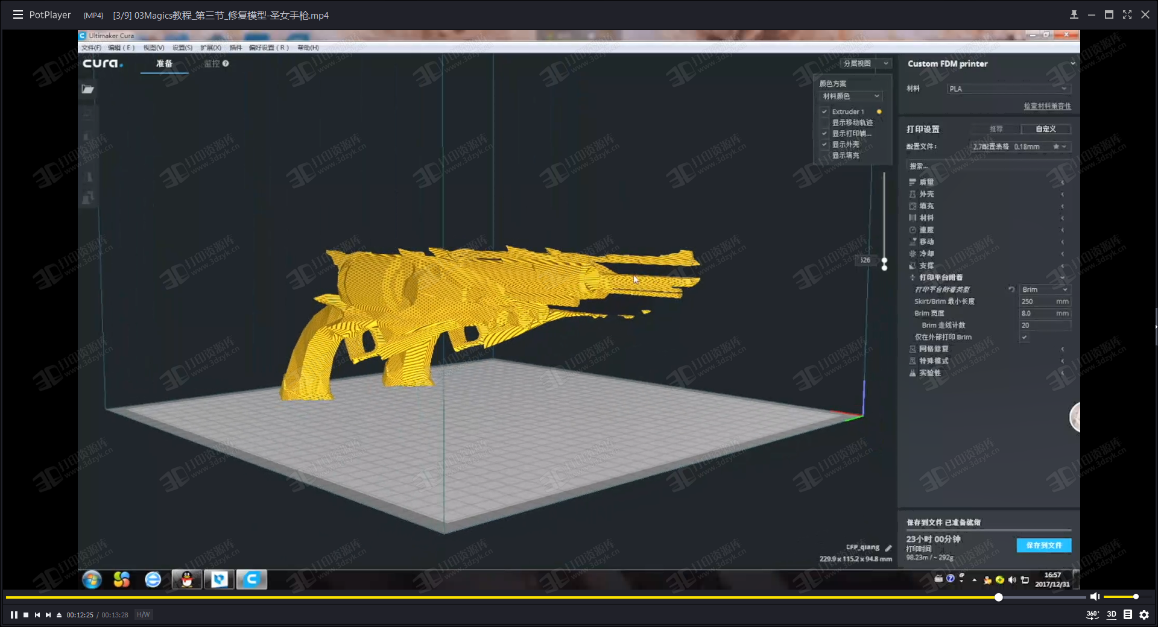
Task: Open the PLA material dropdown
Action: coord(1009,89)
